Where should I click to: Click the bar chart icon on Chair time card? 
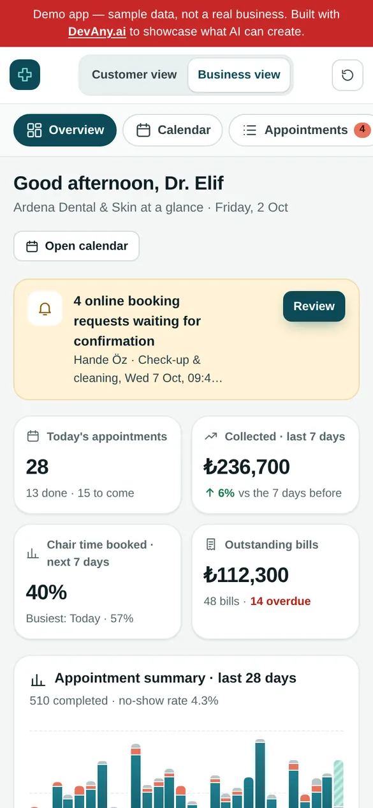tap(33, 553)
